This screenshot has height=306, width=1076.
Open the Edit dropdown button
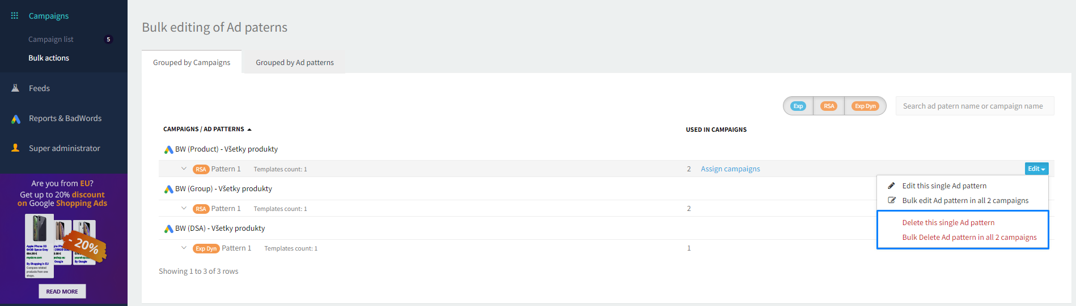1036,169
